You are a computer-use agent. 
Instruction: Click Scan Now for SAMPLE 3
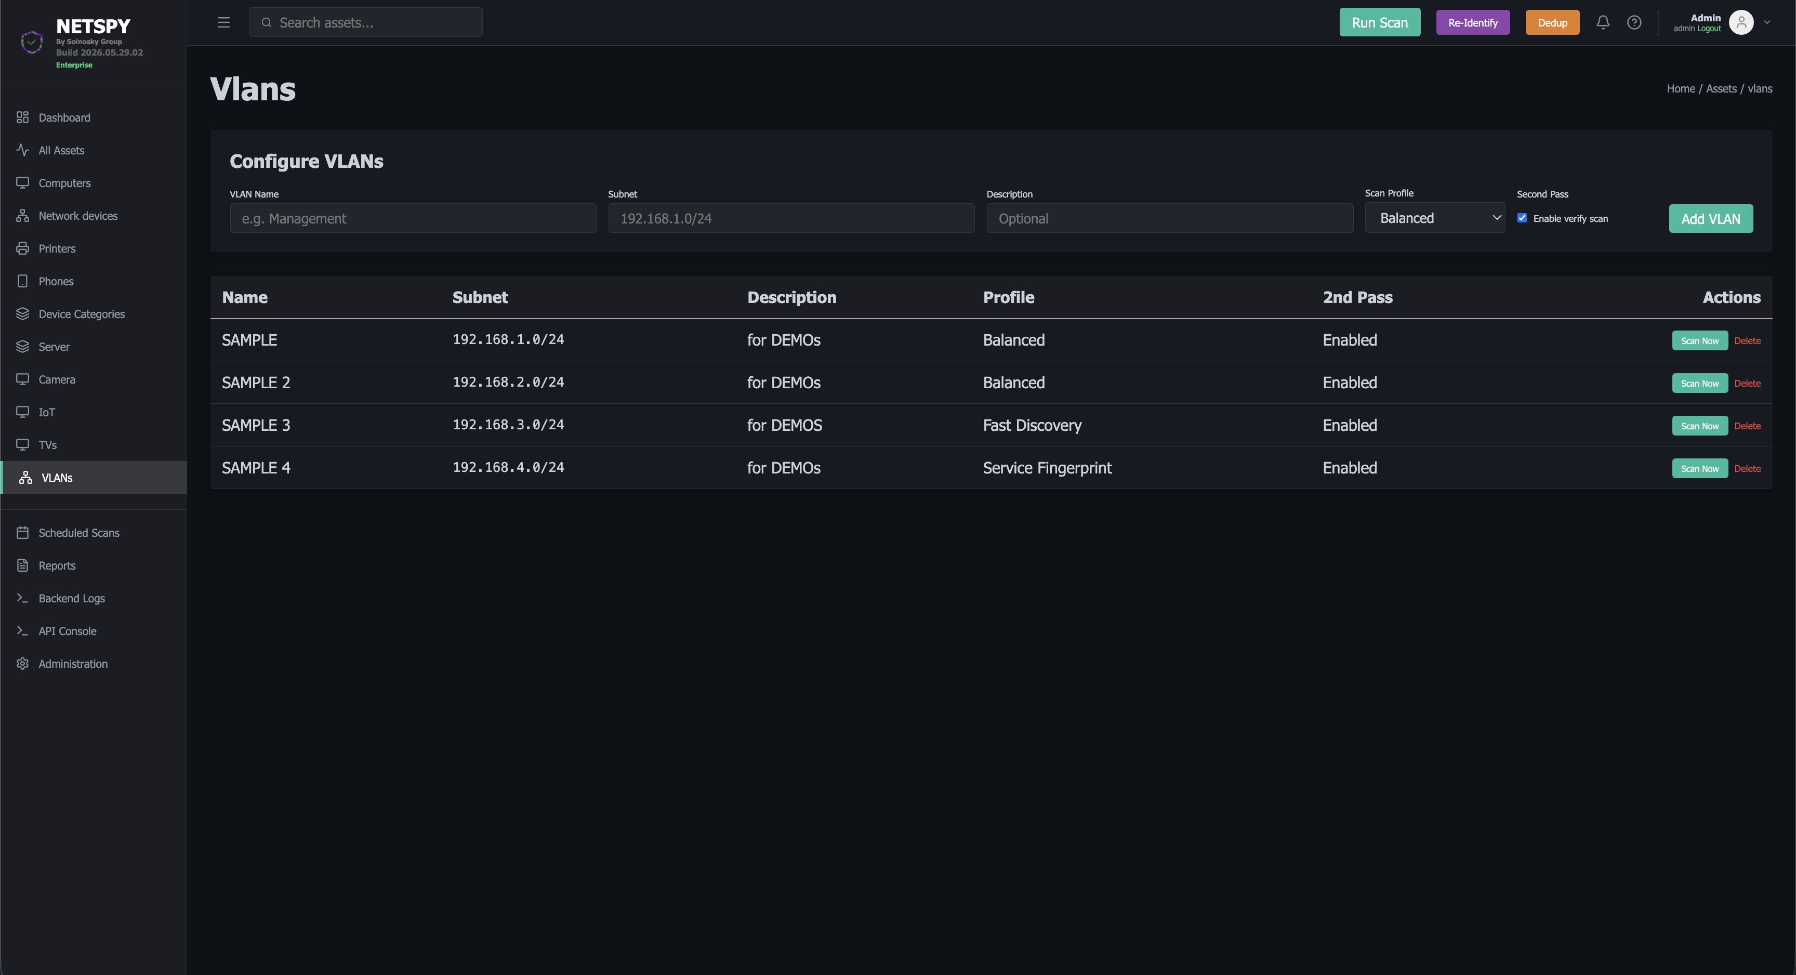(x=1700, y=426)
